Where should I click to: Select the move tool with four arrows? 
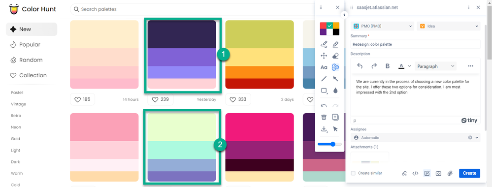click(324, 56)
